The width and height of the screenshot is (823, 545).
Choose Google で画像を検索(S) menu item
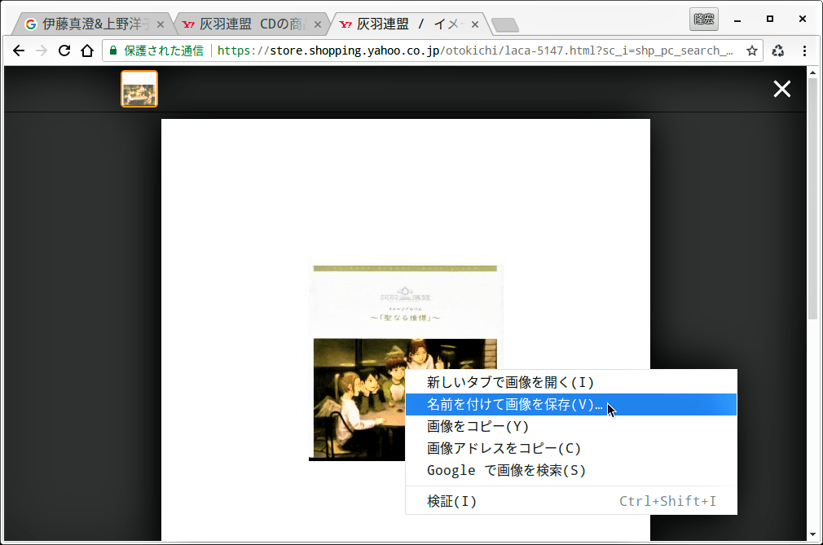[x=571, y=471]
